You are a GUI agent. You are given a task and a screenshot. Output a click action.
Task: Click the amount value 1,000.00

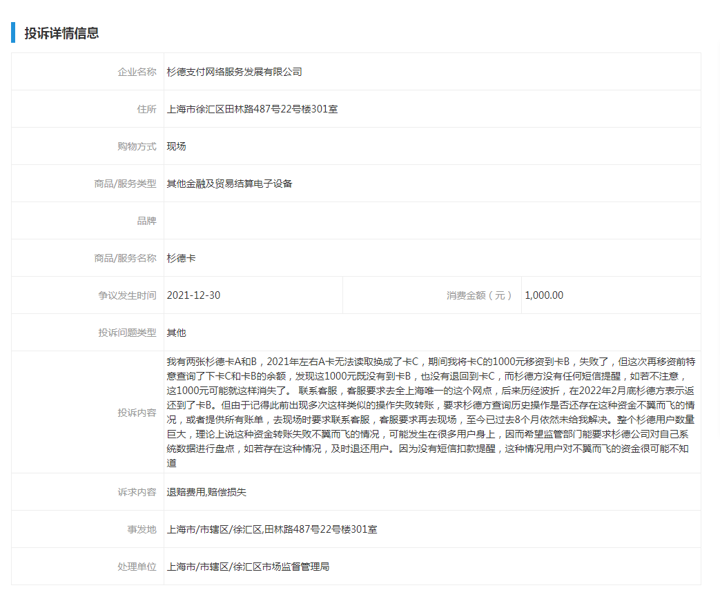click(545, 295)
